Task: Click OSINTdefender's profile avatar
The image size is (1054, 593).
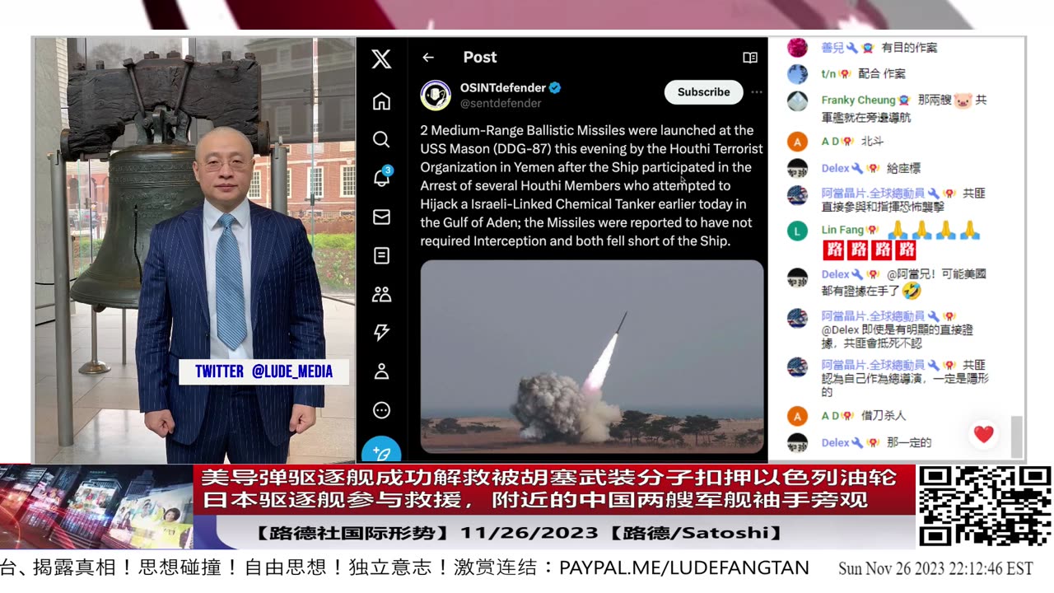Action: click(x=436, y=96)
